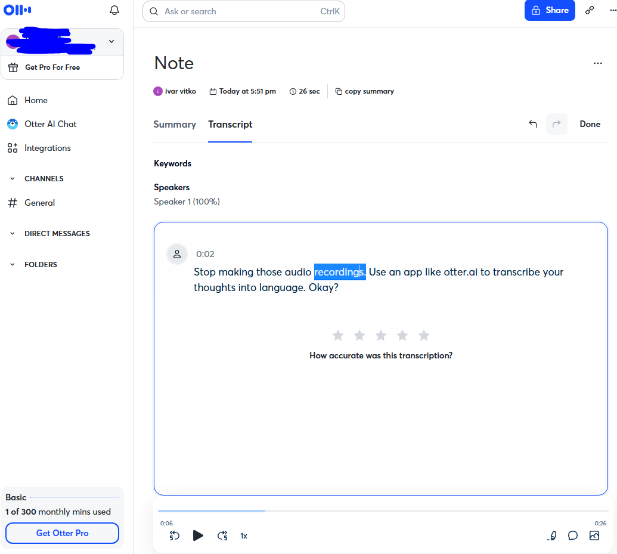Rate transcription five stars

coord(424,336)
